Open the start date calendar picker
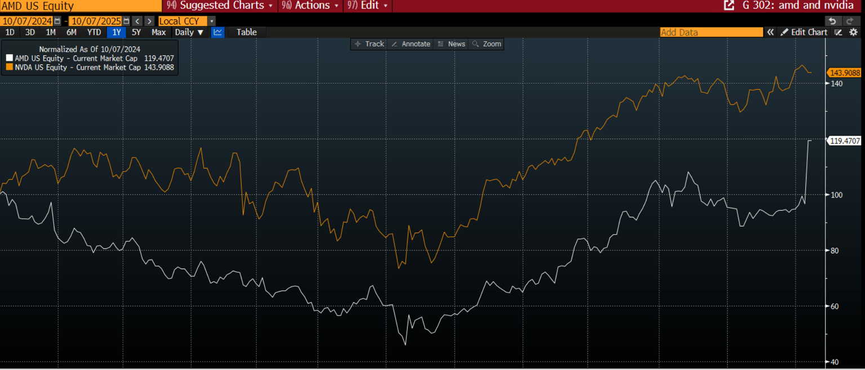 coord(57,21)
